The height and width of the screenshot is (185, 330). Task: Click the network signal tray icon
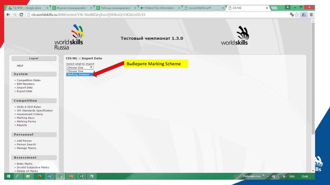279,176
